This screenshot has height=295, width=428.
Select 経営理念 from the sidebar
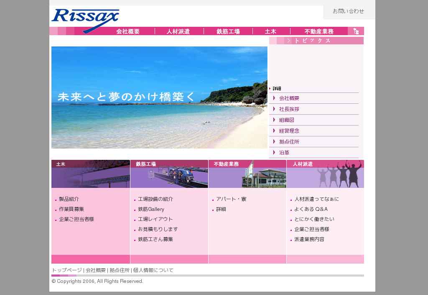click(x=289, y=131)
